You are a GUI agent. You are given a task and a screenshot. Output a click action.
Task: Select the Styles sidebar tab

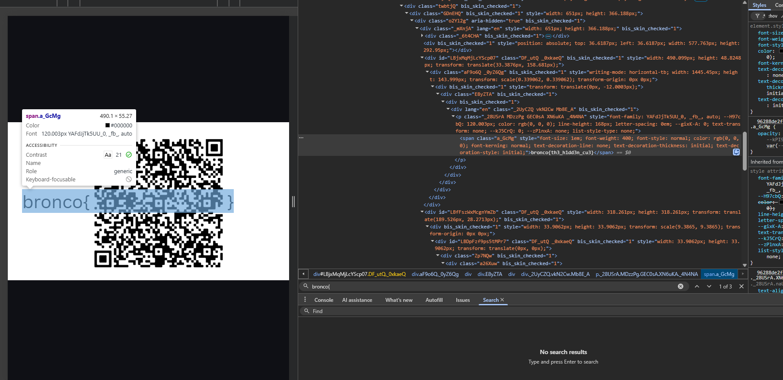coord(759,5)
